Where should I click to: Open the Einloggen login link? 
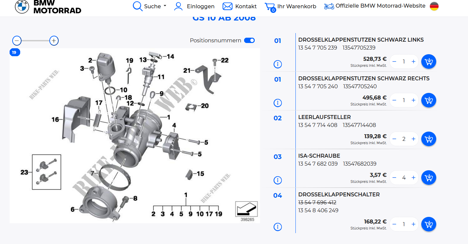(x=200, y=6)
